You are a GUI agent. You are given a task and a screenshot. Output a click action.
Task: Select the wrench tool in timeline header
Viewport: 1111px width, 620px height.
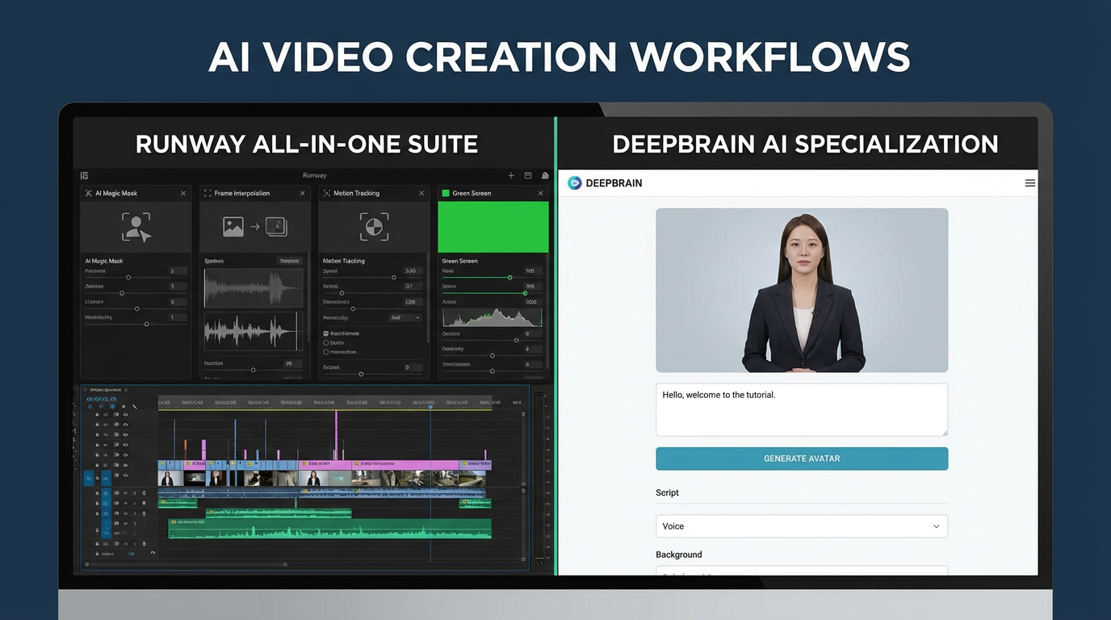[x=134, y=407]
